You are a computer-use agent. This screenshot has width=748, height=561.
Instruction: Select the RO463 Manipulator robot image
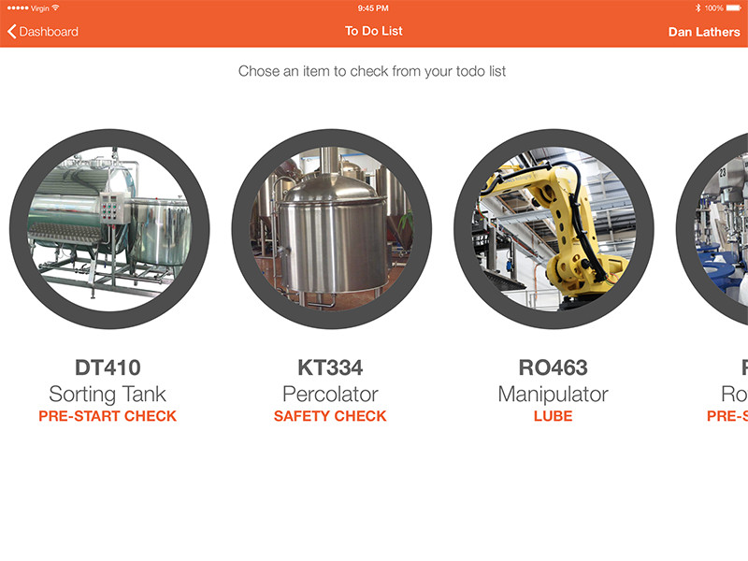(554, 228)
